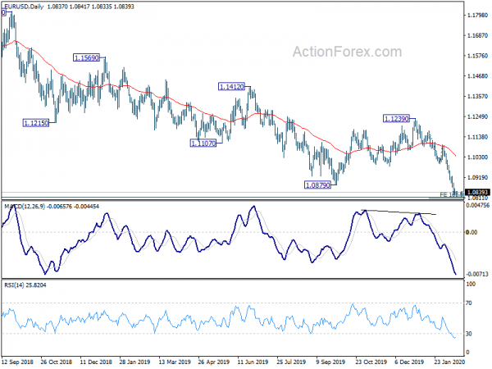The image size is (492, 369).
Task: Click the 11 Jun 2019 date marker
Action: (x=253, y=362)
